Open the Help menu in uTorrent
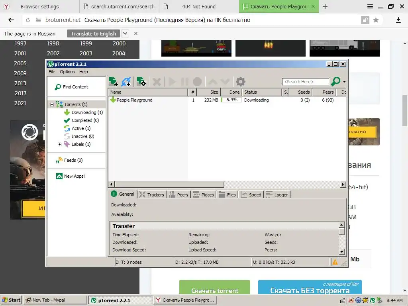Image resolution: width=408 pixels, height=306 pixels. 84,72
